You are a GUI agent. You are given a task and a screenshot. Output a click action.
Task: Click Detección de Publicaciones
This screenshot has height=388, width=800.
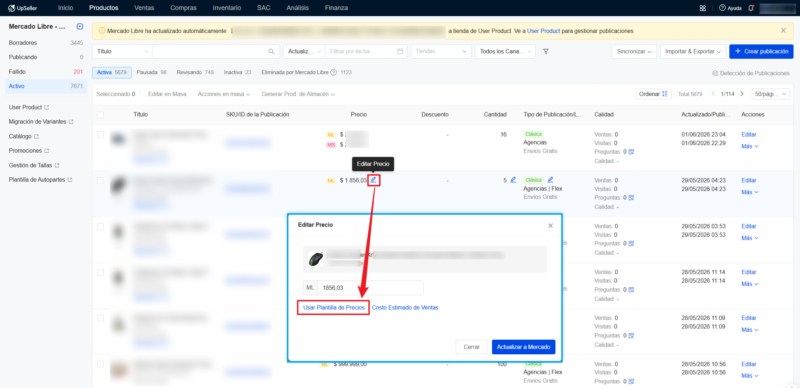[x=751, y=73]
